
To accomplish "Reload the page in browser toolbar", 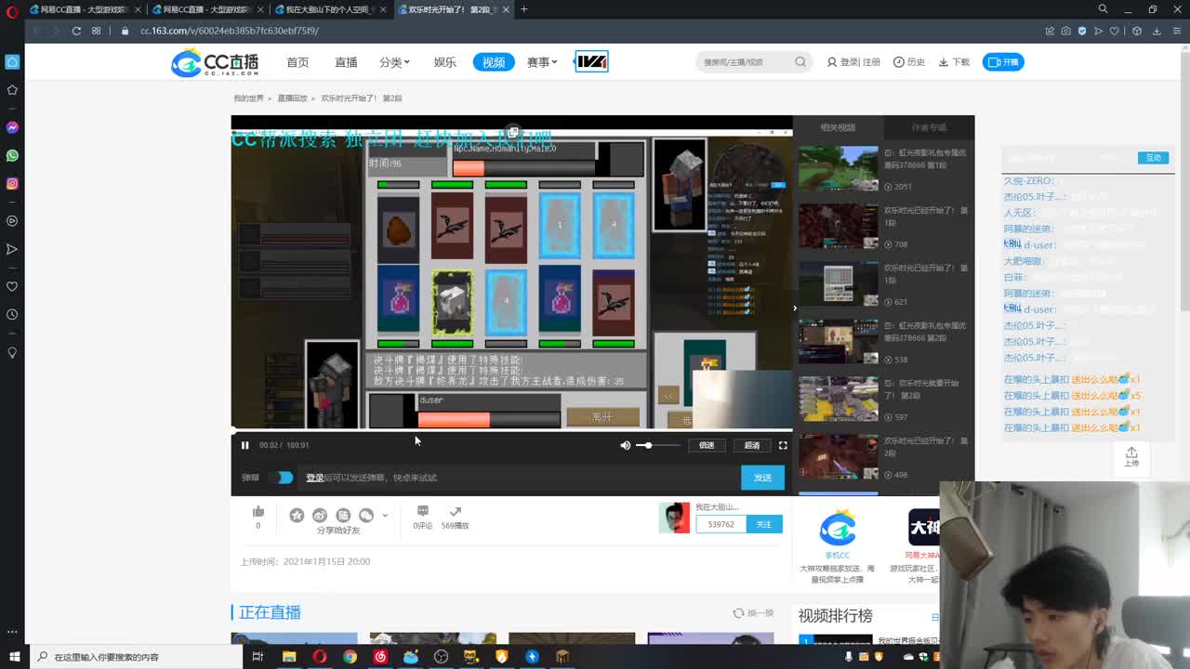I will point(76,31).
